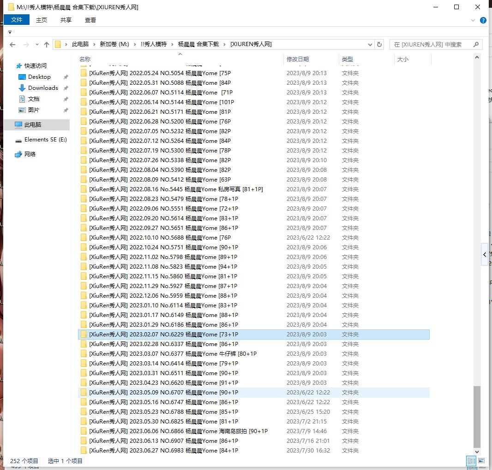Image resolution: width=492 pixels, height=470 pixels.
Task: Open the 主页 ribbon tab
Action: [x=42, y=20]
